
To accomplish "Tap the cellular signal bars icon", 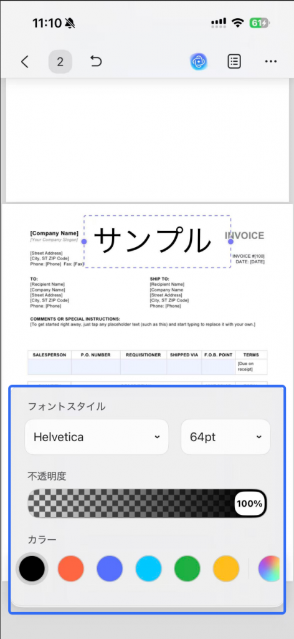I will tap(219, 23).
